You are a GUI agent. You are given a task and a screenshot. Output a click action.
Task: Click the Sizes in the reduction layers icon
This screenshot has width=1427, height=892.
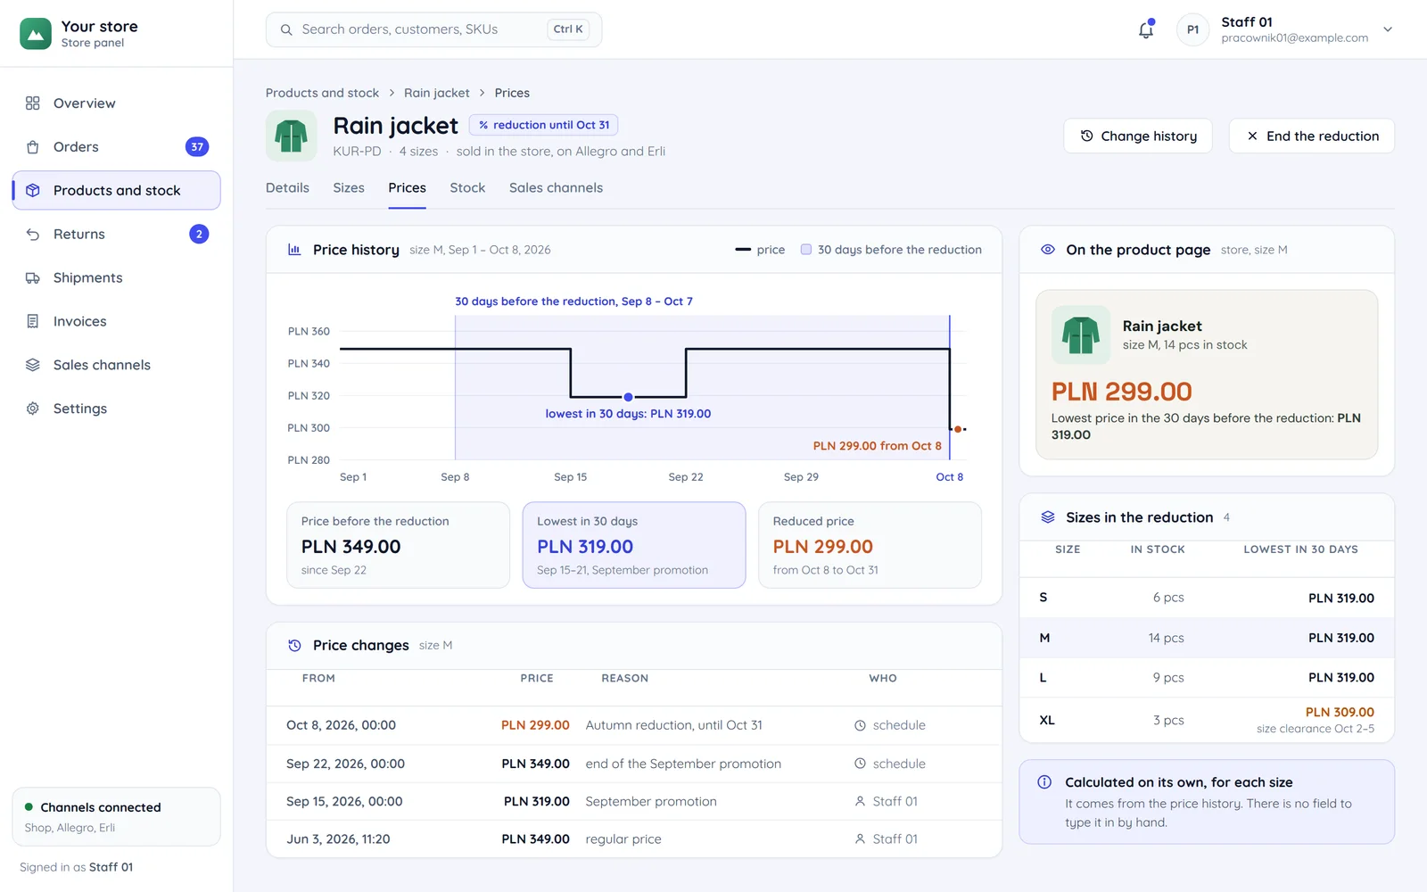[1048, 517]
